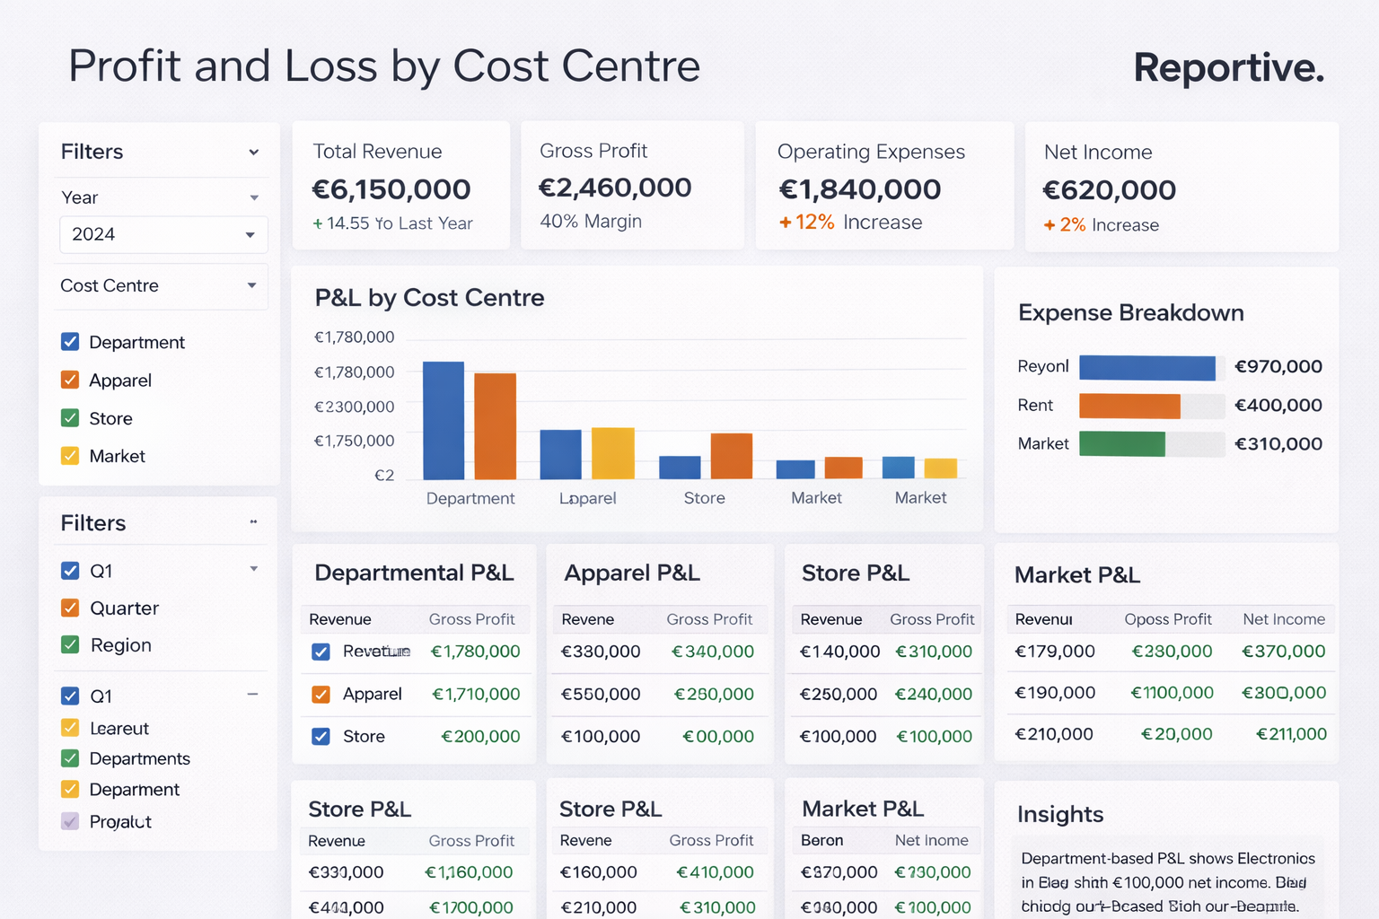1379x919 pixels.
Task: Open the Total Revenue summary card
Action: click(400, 186)
